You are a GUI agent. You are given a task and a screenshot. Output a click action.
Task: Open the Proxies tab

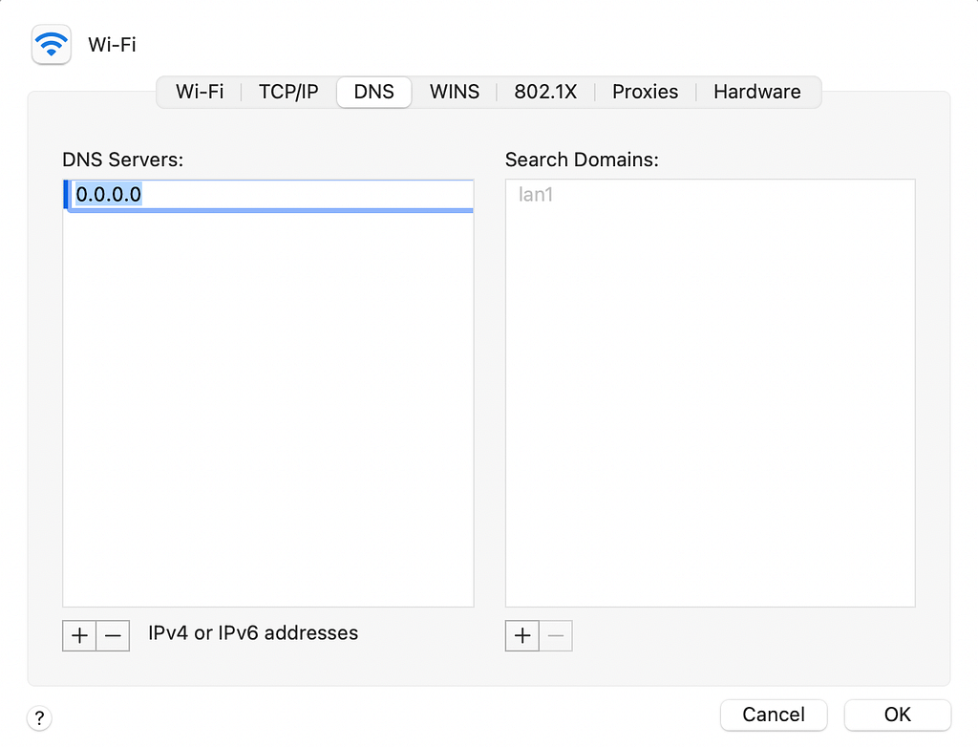(645, 92)
